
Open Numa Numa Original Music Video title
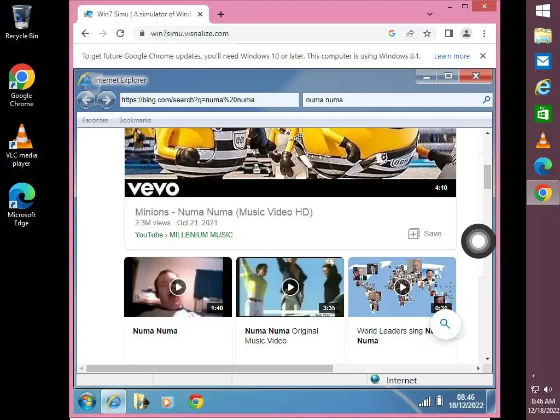[x=282, y=336]
